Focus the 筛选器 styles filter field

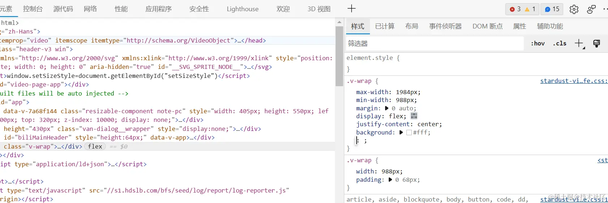tap(435, 44)
